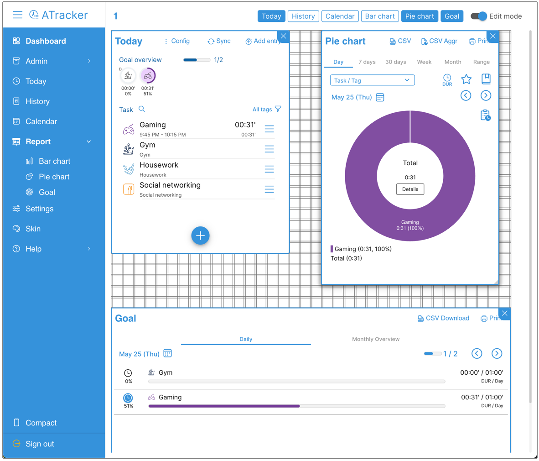Click the ATracker logo
Screen dimensions: 539x461
tap(58, 15)
